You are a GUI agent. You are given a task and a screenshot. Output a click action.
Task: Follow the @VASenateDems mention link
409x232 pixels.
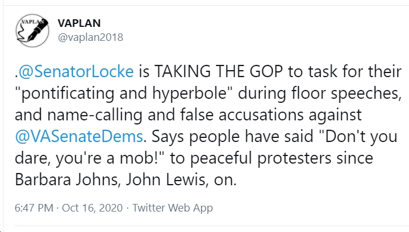(x=79, y=137)
